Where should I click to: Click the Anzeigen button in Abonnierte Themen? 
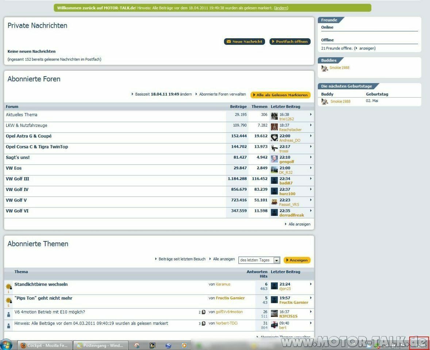coord(297,260)
